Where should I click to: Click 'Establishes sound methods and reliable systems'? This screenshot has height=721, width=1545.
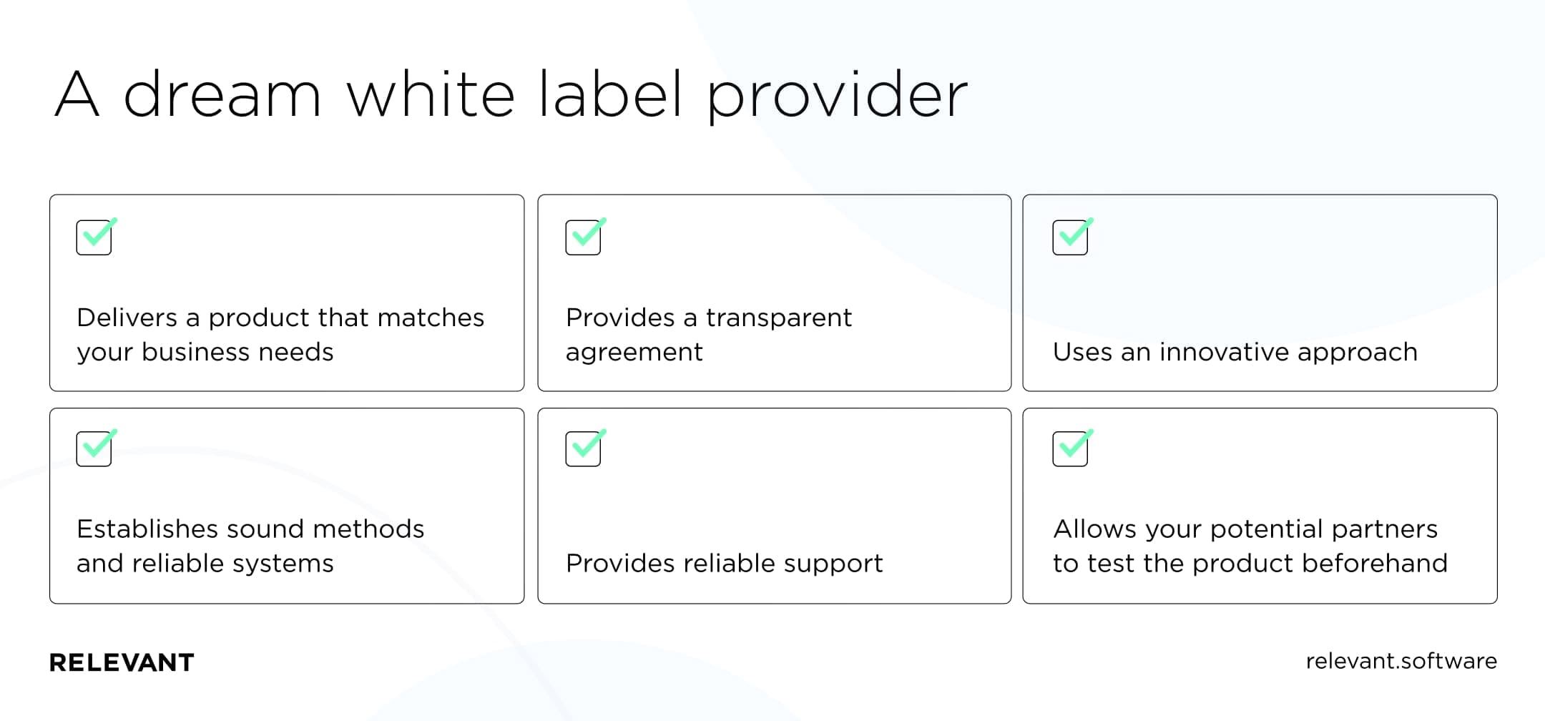(x=250, y=546)
